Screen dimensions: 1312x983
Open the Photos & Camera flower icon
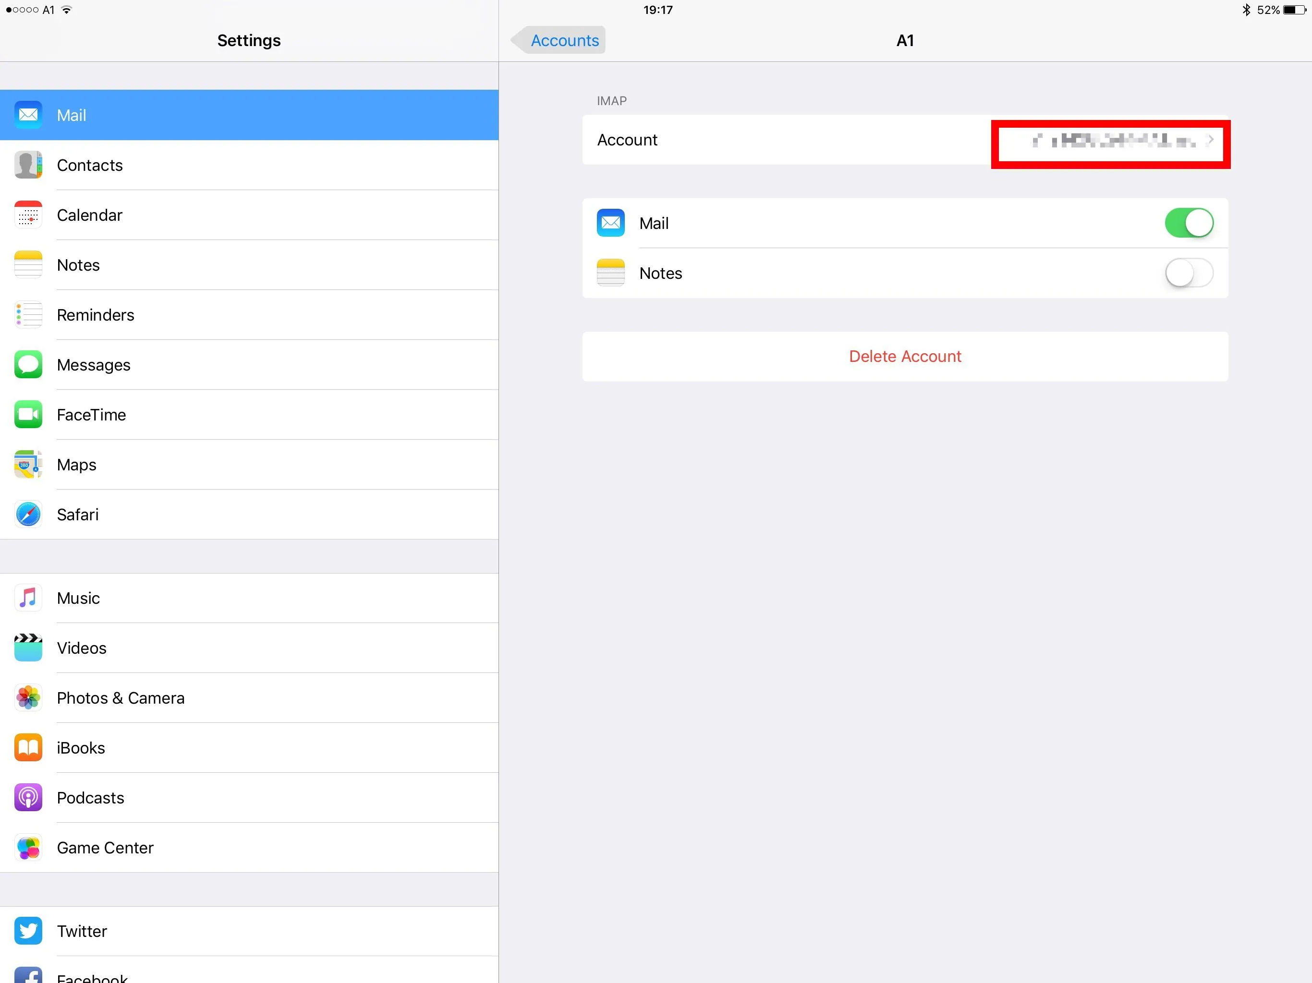(x=28, y=697)
